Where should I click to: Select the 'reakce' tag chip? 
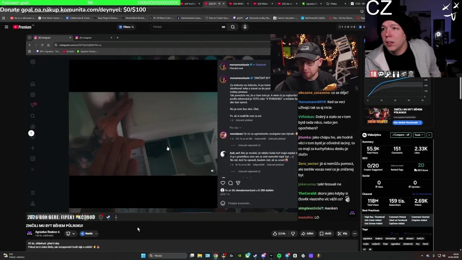coord(379,238)
